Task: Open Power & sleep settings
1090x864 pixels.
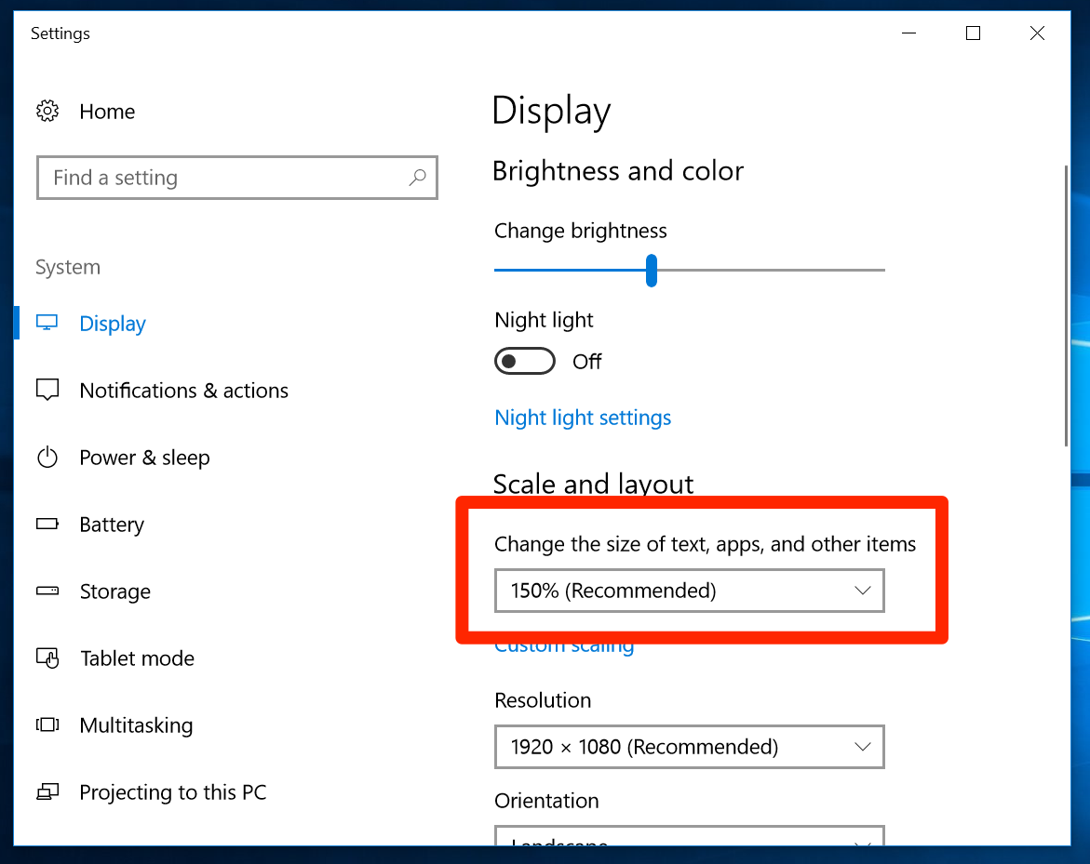Action: 144,458
